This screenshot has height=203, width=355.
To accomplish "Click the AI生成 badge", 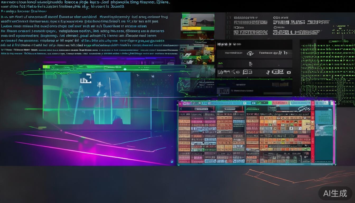I will (335, 193).
